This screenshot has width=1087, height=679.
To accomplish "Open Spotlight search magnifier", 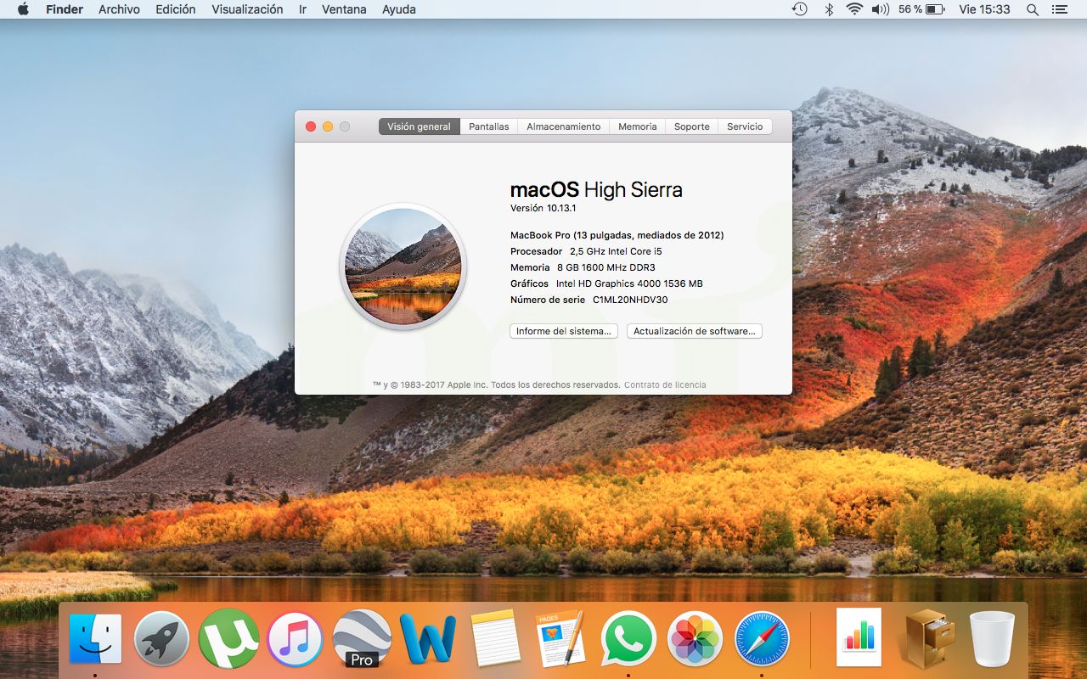I will [1033, 9].
